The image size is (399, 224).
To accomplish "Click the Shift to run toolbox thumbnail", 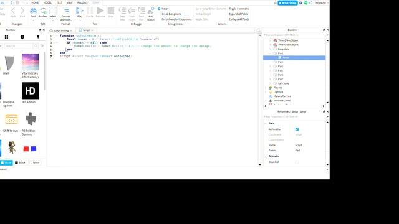I will pyautogui.click(x=11, y=119).
